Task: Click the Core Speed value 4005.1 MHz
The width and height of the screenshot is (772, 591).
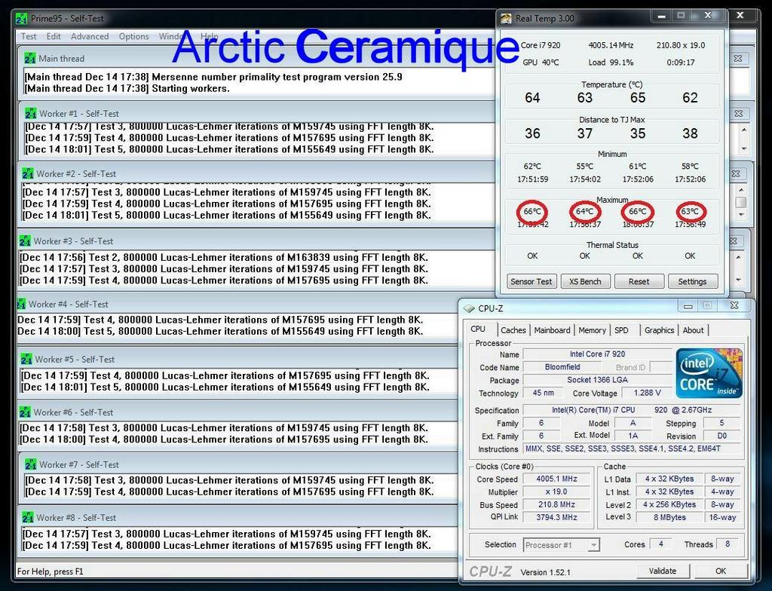Action: (x=556, y=479)
